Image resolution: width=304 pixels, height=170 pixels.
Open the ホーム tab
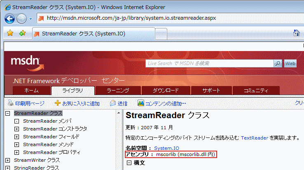coord(32,91)
